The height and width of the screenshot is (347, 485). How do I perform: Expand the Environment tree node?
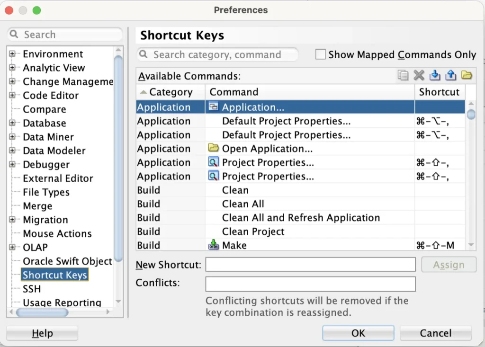pos(12,54)
